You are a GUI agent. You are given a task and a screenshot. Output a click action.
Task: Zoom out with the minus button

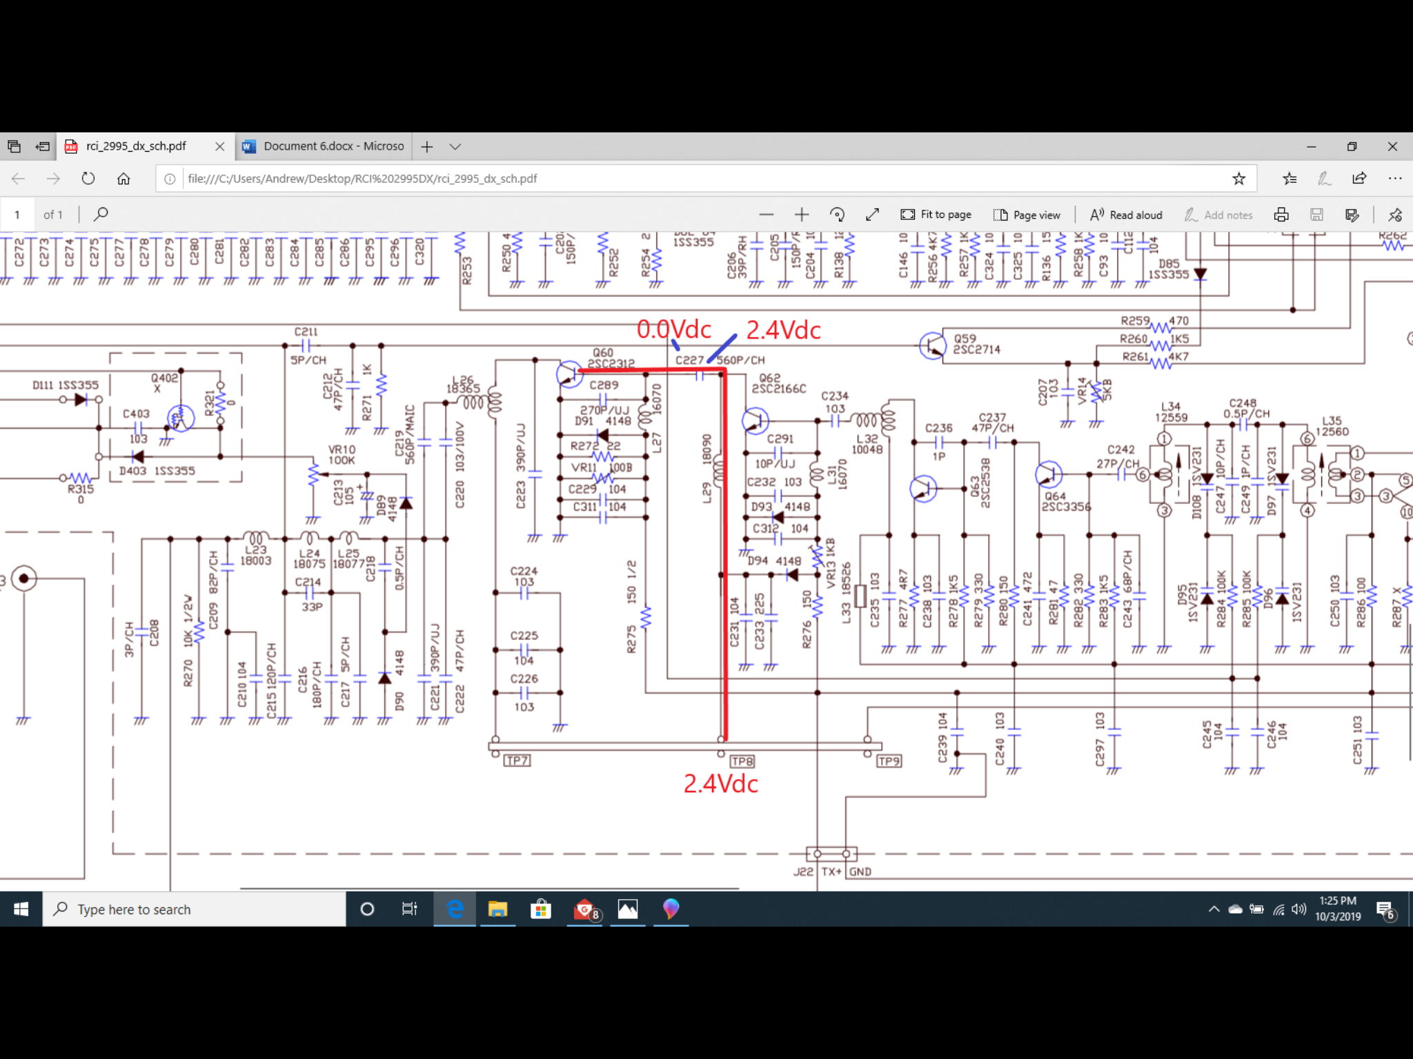766,214
